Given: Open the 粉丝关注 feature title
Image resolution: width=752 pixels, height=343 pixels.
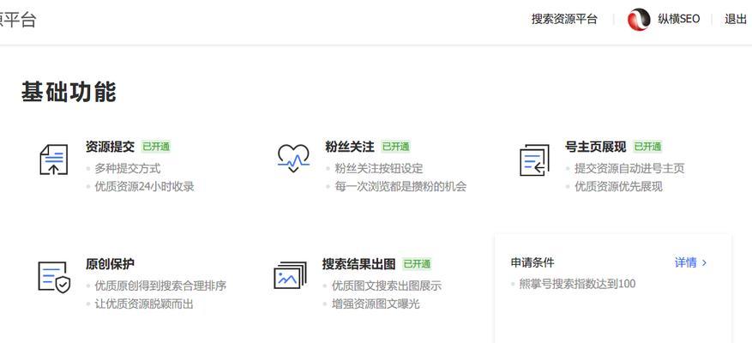Looking at the screenshot, I should (350, 147).
